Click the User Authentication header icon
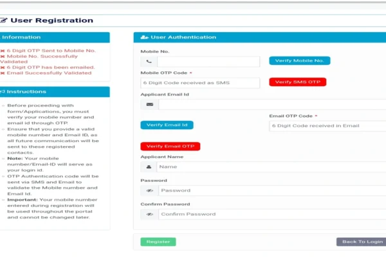This screenshot has height=257, width=386. [x=144, y=37]
